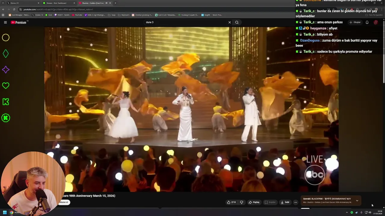Clear the 'dune 3' search text
Viewport: 385px width, 216px height.
point(229,22)
